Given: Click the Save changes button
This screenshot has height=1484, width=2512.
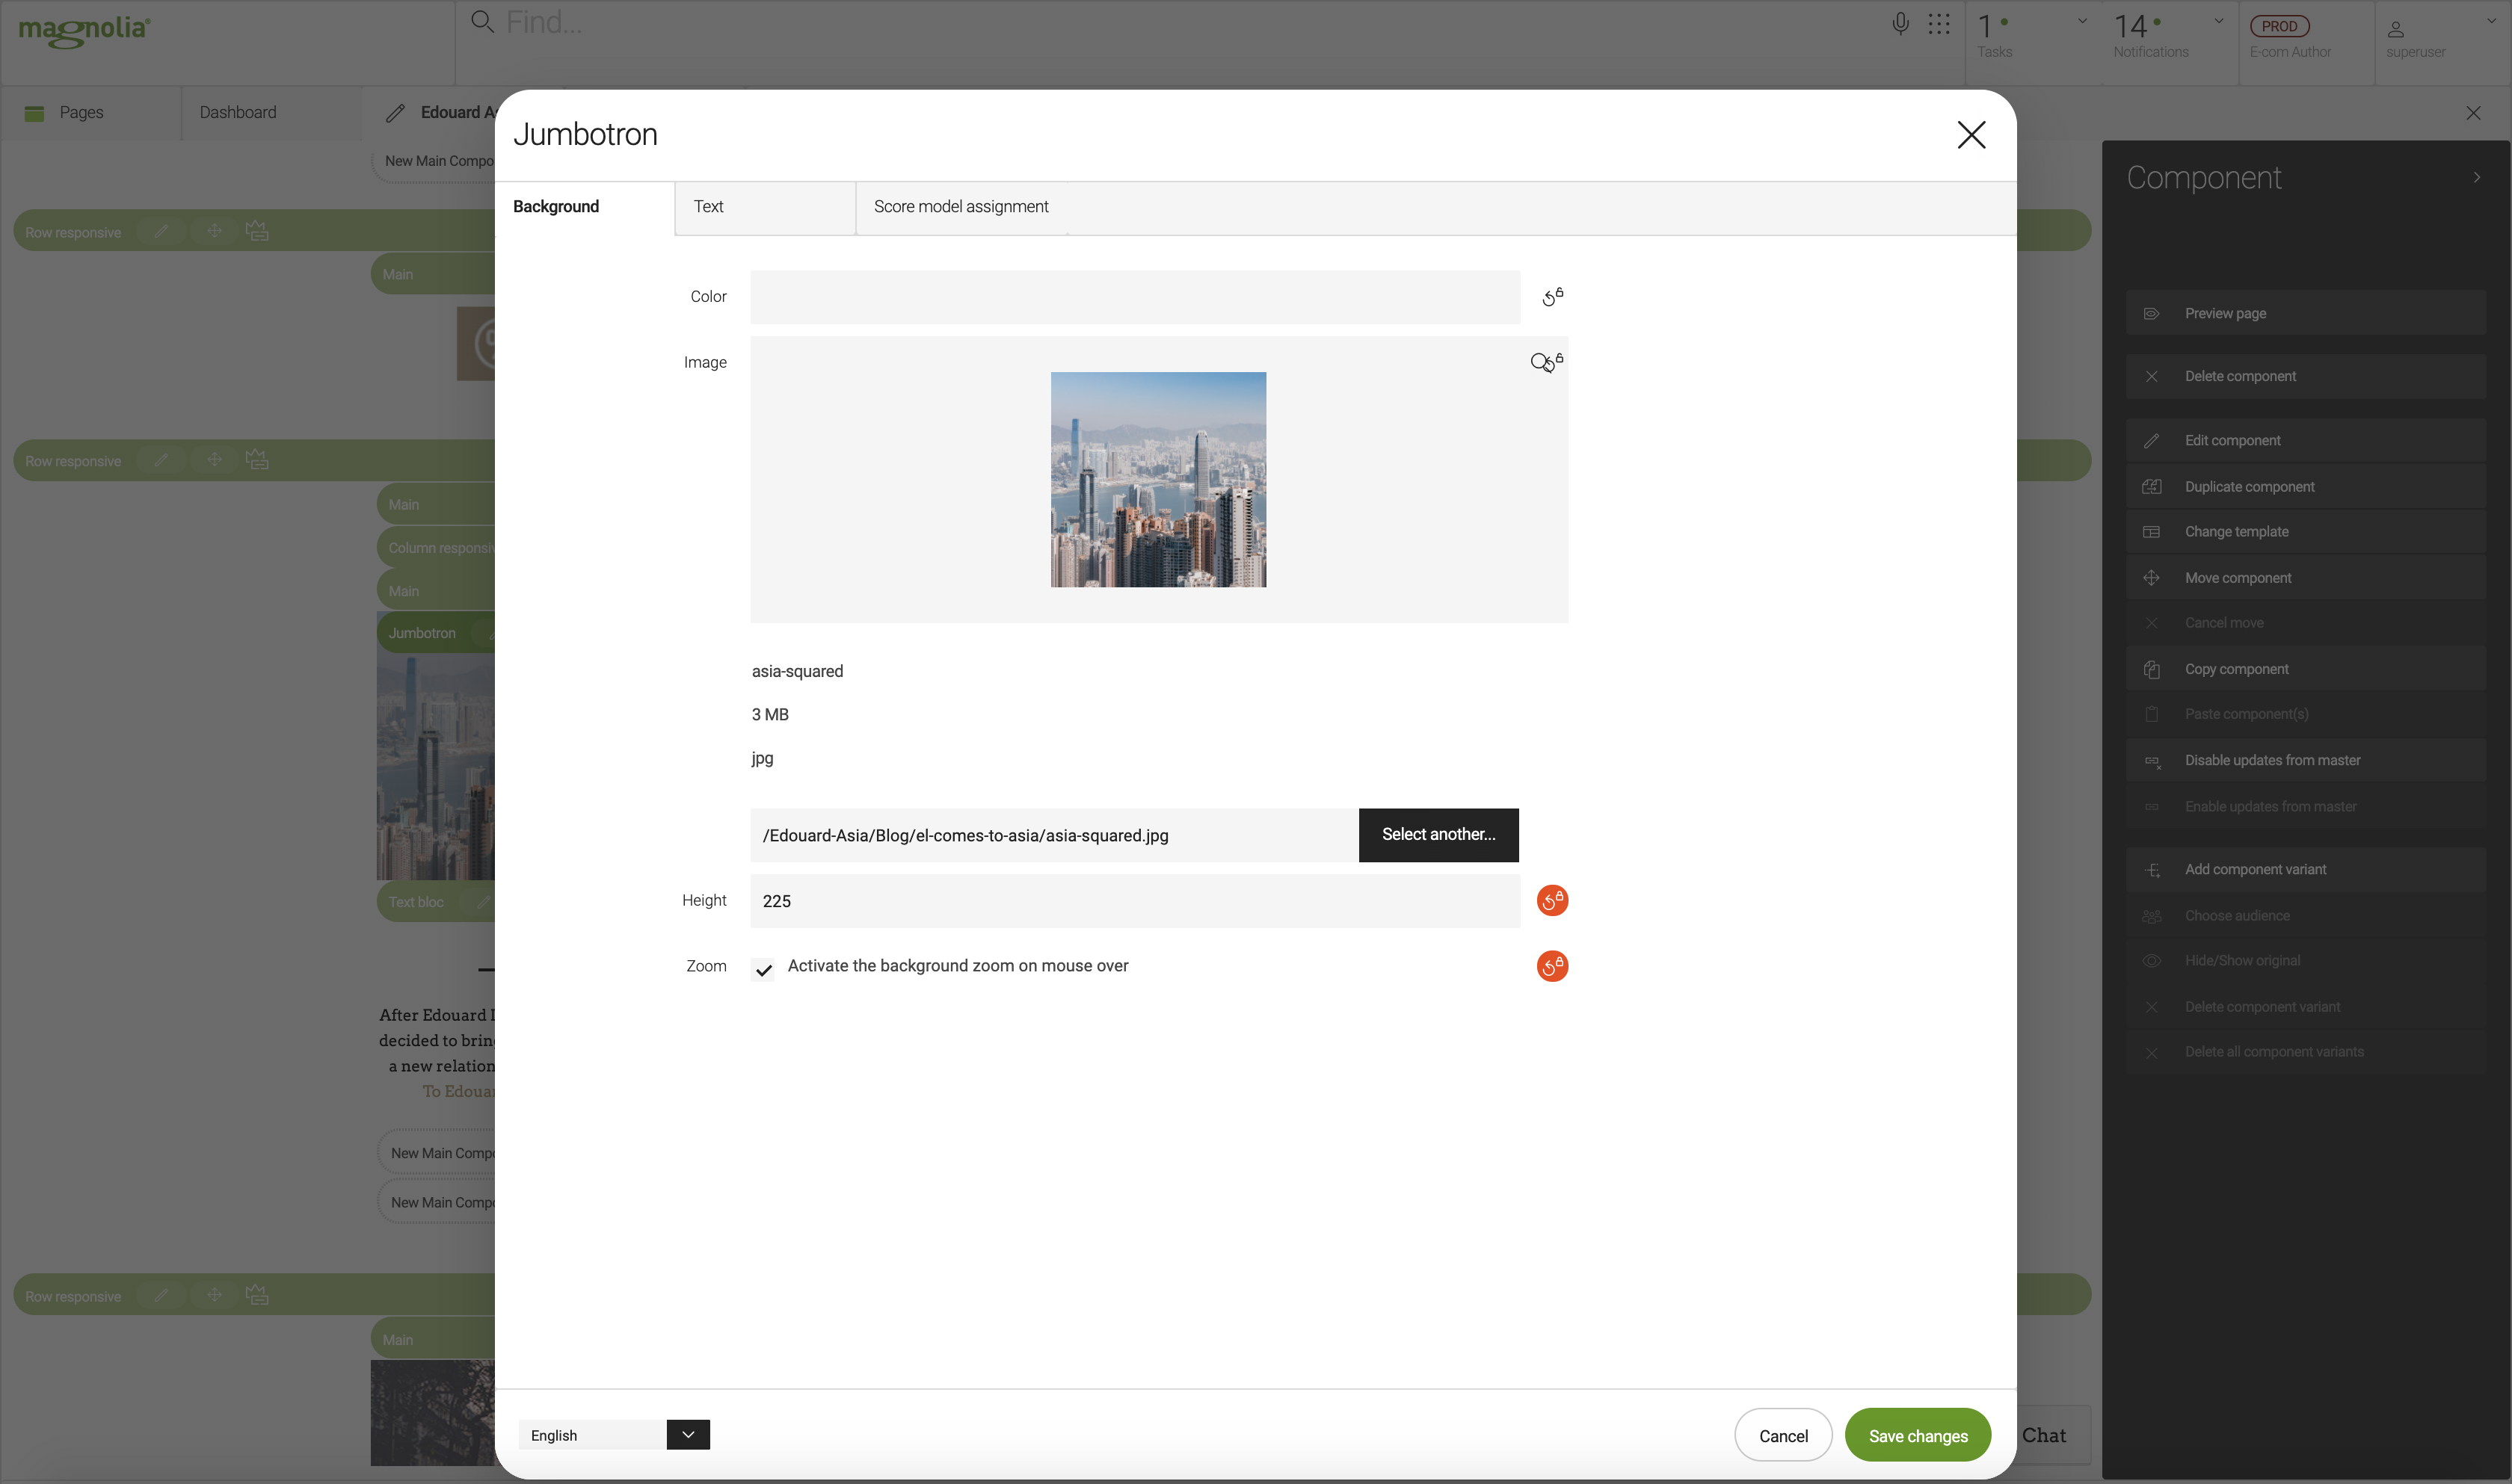Looking at the screenshot, I should [x=1917, y=1435].
